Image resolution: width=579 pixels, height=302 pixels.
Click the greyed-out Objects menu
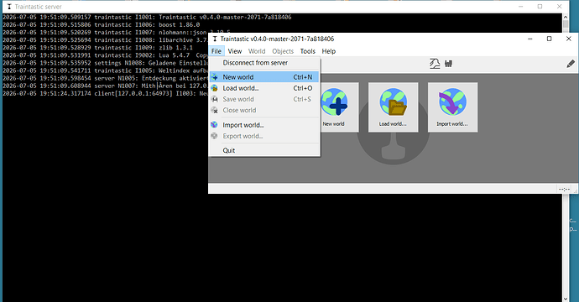(x=283, y=51)
